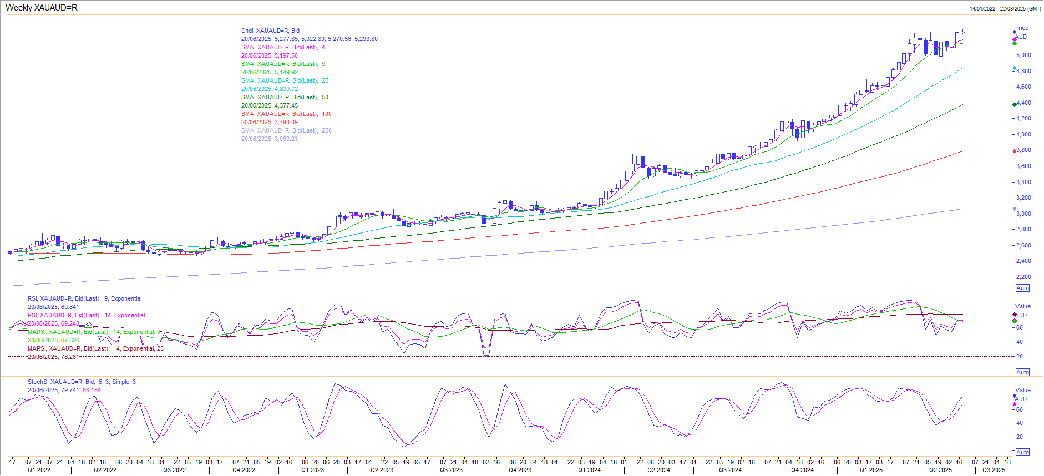Click the Q1 2023 label on the time axis
Screen dimensions: 1044x476
312,470
